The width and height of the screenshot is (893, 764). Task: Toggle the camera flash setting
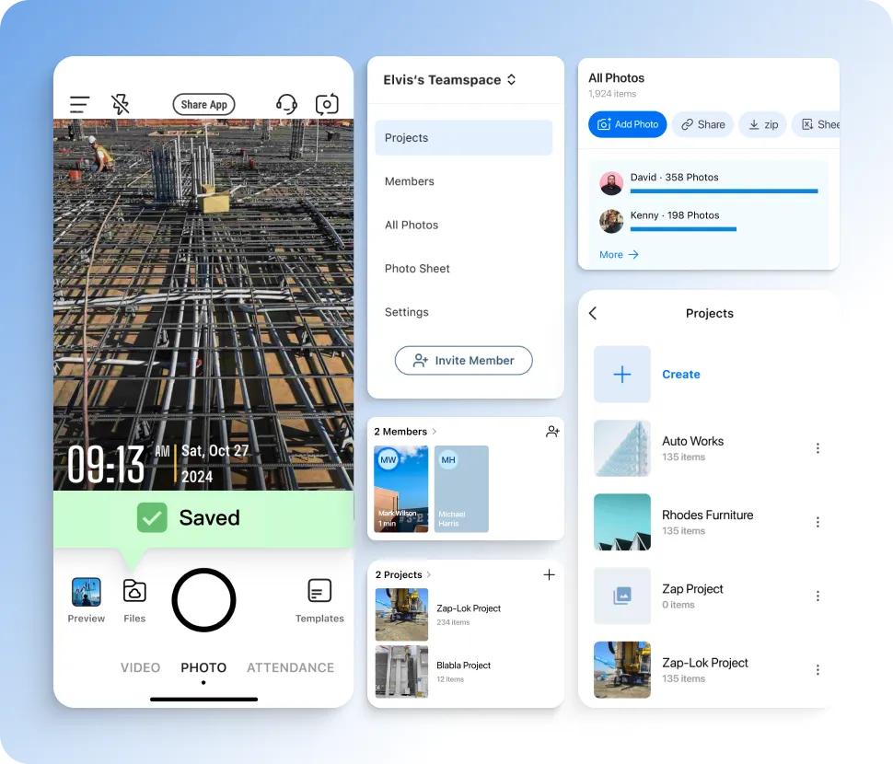[121, 104]
